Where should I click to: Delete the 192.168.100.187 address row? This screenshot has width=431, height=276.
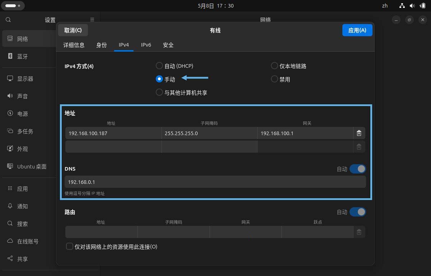(x=359, y=133)
